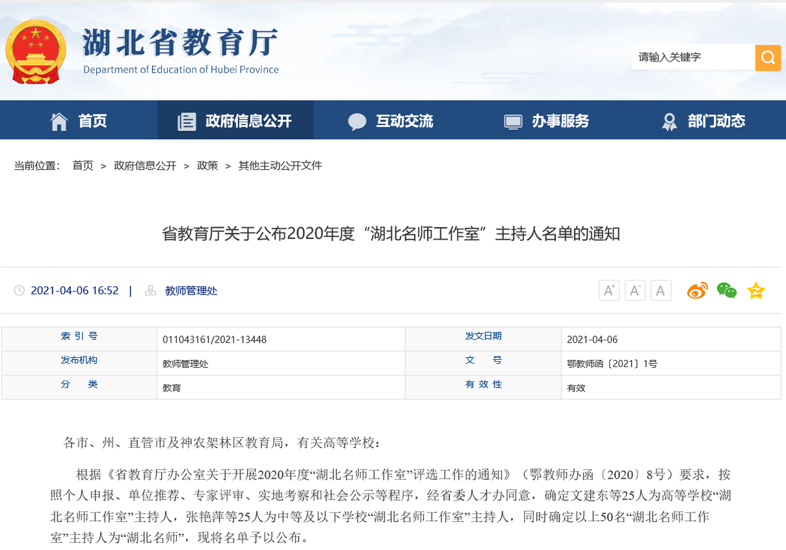Click 政策 breadcrumb link

pyautogui.click(x=208, y=166)
